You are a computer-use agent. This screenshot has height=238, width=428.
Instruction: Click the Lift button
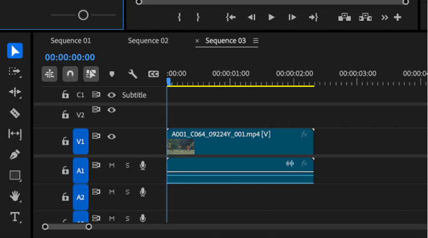pos(345,18)
